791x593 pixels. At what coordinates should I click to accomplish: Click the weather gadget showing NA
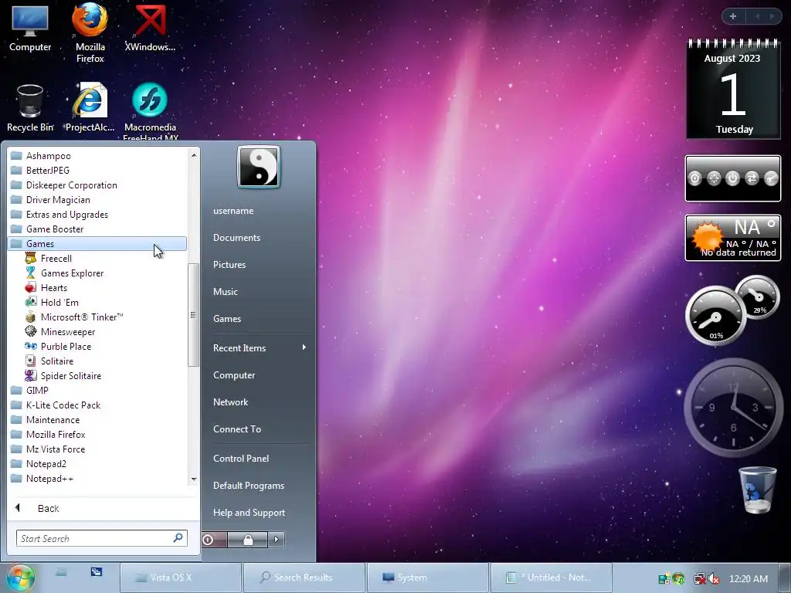click(x=733, y=238)
